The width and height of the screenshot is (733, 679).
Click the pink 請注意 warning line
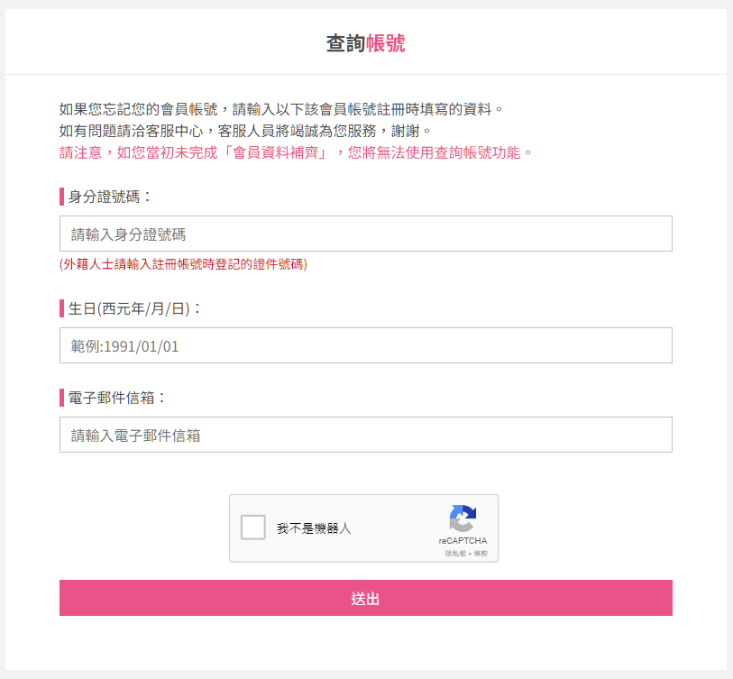[296, 152]
